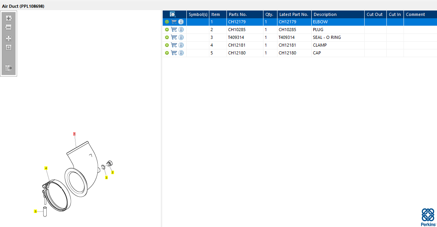The height and width of the screenshot is (227, 437).
Task: Click the Air Duct (PPL108698) title
Action: (23, 6)
